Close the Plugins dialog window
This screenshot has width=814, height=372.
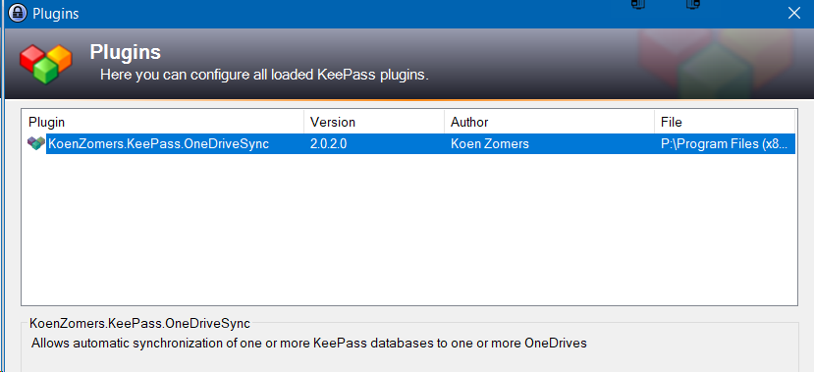pyautogui.click(x=793, y=14)
